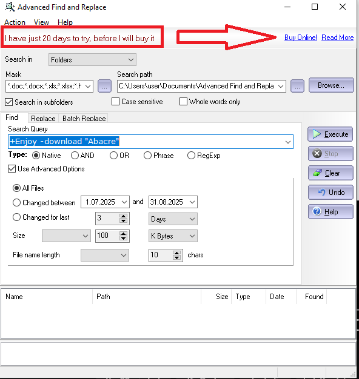The image size is (359, 379).
Task: Click the Stop X icon
Action: pyautogui.click(x=317, y=153)
